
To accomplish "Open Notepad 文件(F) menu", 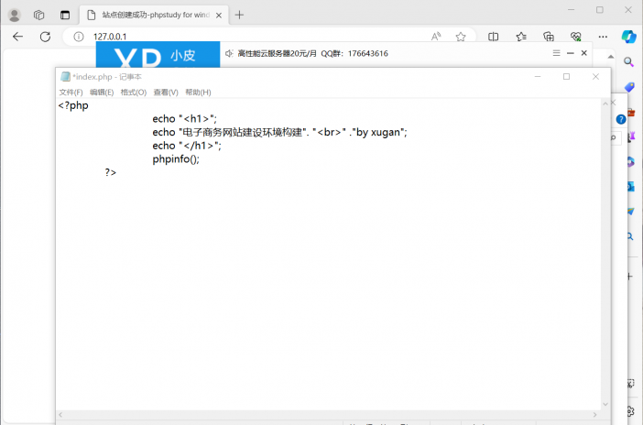I will [x=71, y=93].
